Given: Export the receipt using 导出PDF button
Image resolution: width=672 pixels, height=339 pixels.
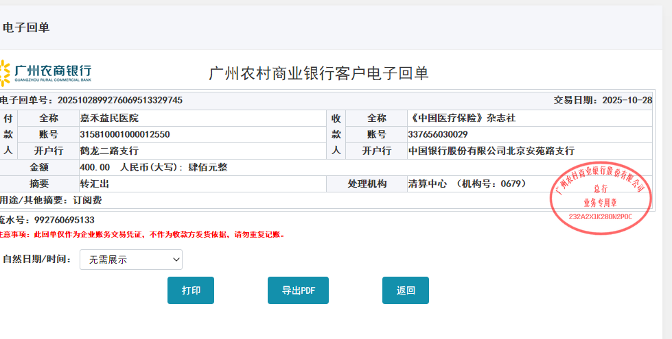Looking at the screenshot, I should (x=298, y=290).
